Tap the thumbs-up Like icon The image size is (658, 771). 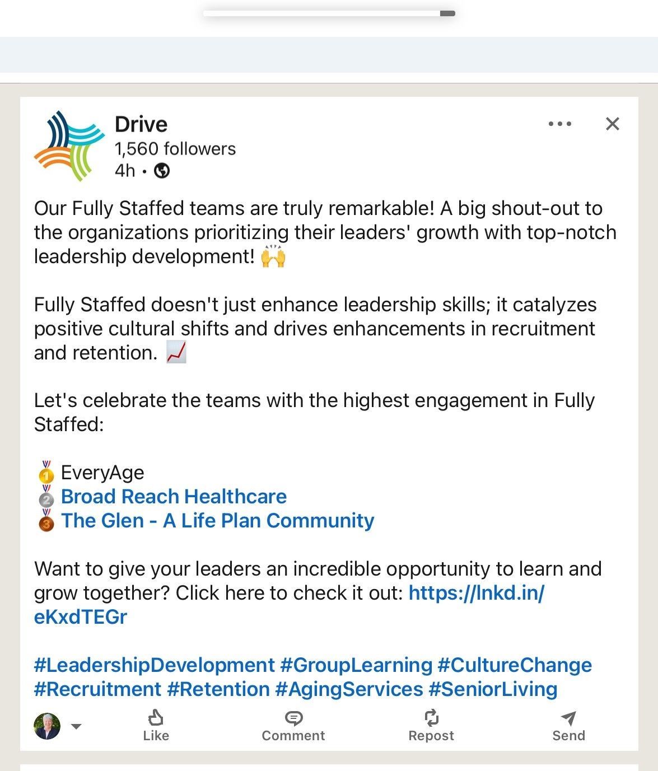click(x=156, y=718)
